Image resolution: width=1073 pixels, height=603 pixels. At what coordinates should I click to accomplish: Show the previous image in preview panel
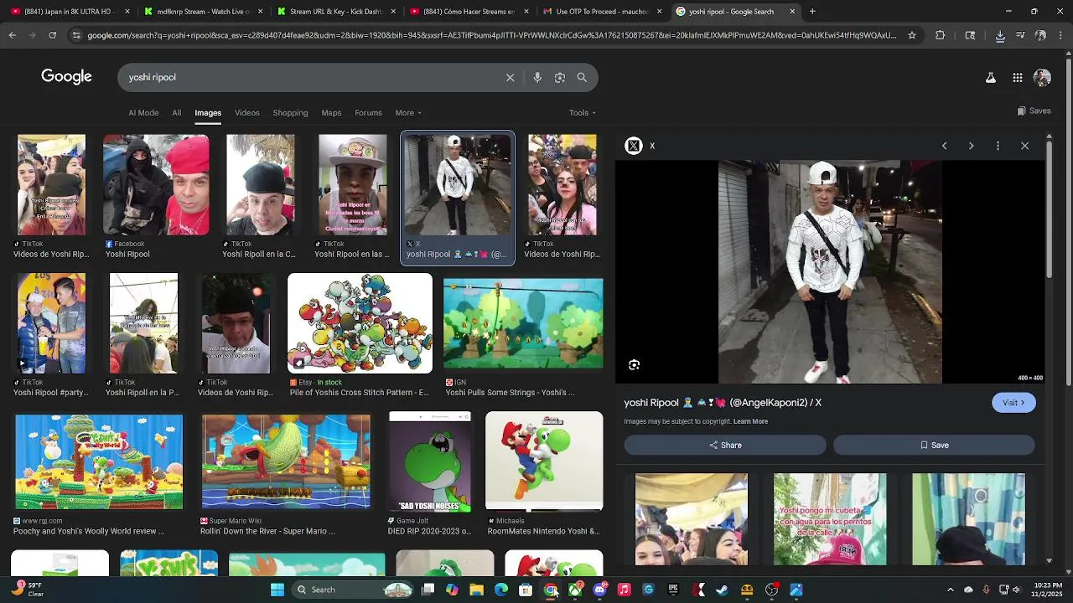point(944,146)
